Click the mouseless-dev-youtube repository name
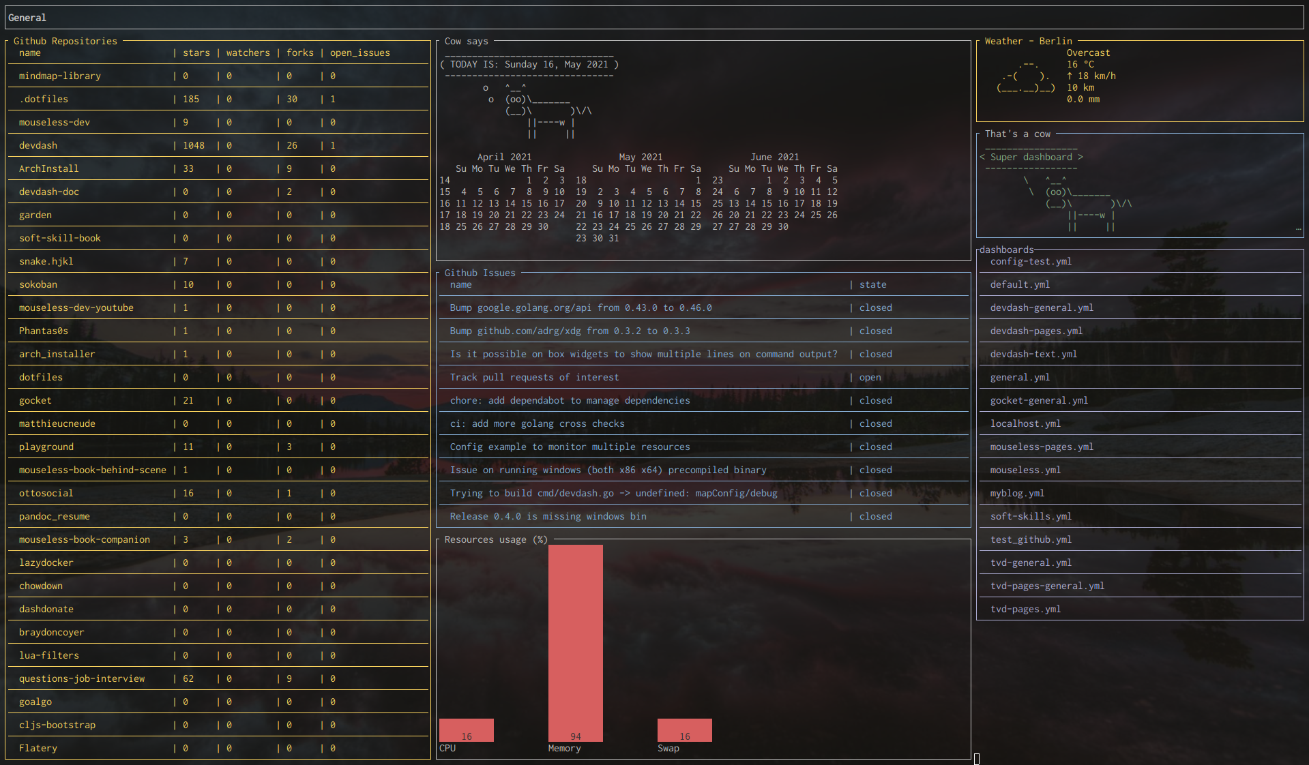Screen dimensions: 1309x765 [x=76, y=307]
